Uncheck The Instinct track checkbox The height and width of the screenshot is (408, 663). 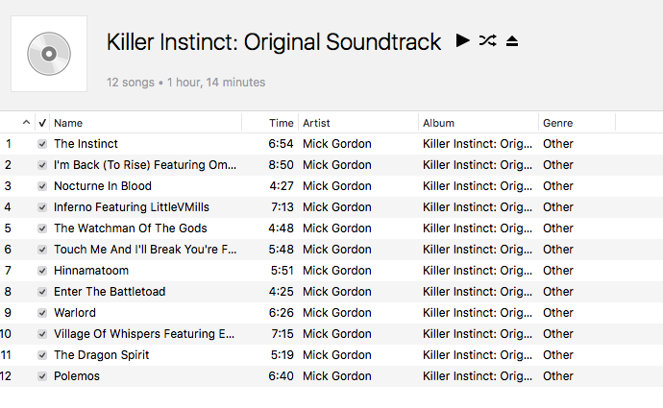point(42,144)
